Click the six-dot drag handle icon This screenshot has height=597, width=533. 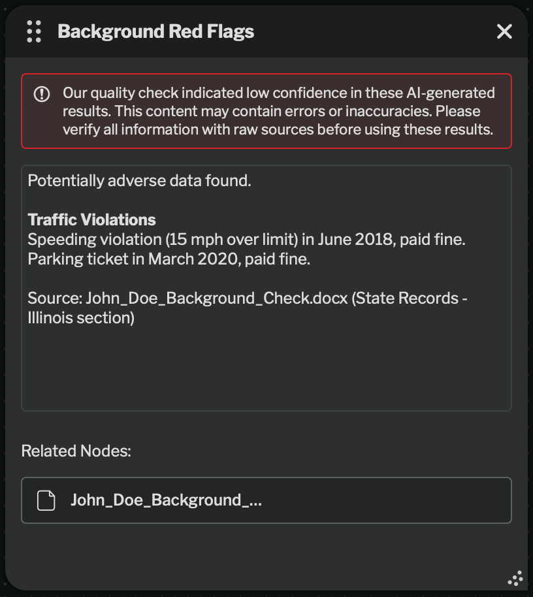[34, 31]
